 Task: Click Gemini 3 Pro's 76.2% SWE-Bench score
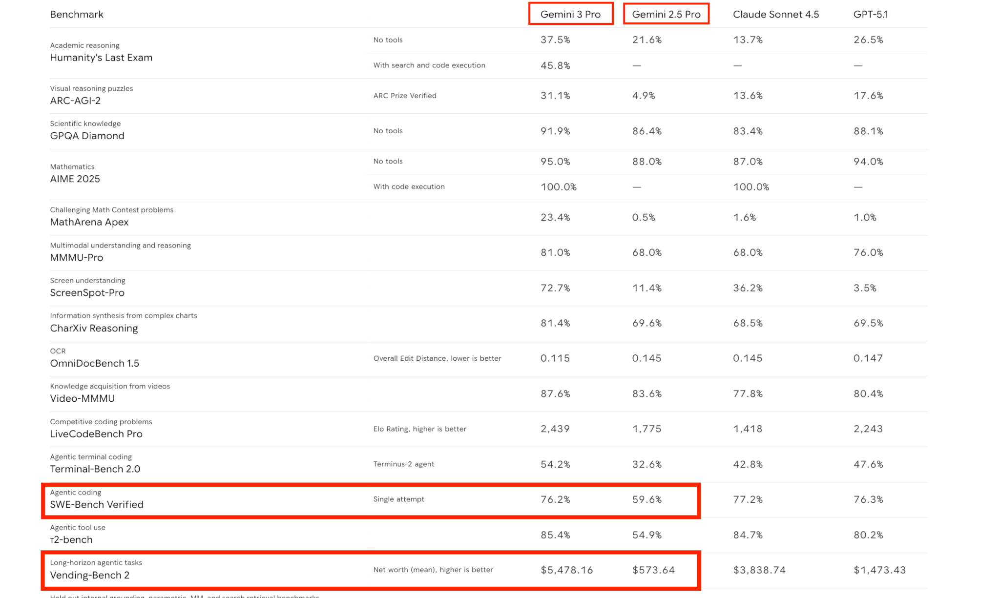click(x=555, y=499)
